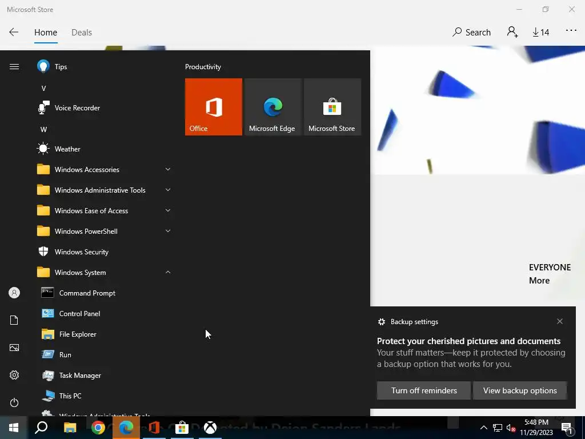Launch Voice Recorder from app list
This screenshot has width=585, height=439.
[x=105, y=108]
